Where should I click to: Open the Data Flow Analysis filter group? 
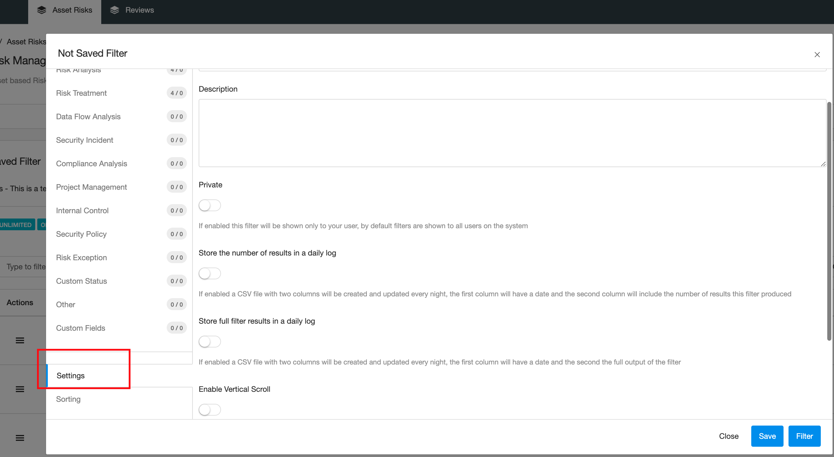coord(120,116)
